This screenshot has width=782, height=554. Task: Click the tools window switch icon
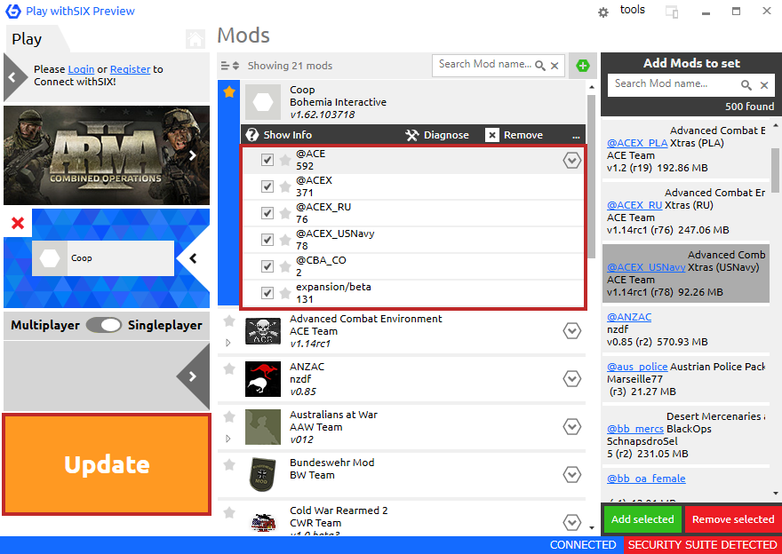tap(672, 12)
